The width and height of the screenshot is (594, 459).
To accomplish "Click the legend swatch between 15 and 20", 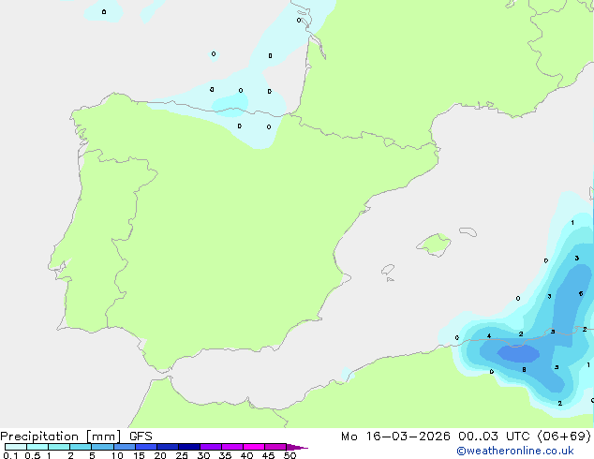I will [146, 447].
